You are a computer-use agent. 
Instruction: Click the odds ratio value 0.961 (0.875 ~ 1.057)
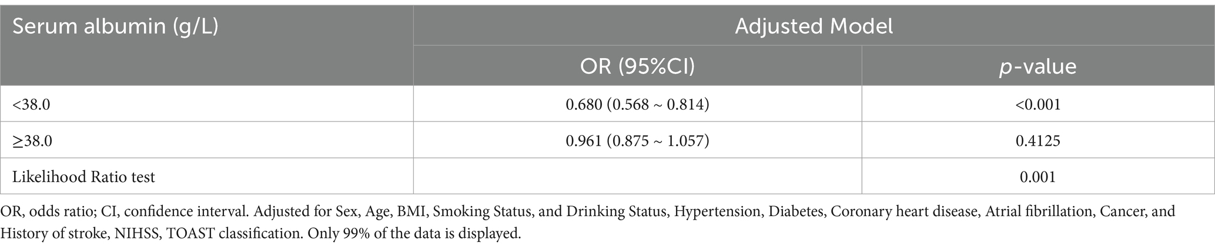[637, 140]
